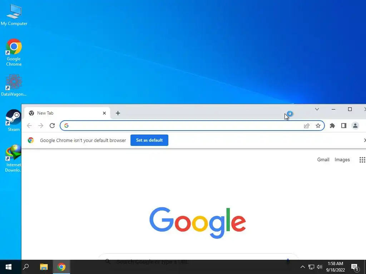
Task: Share this page icon in address bar
Action: coord(307,126)
